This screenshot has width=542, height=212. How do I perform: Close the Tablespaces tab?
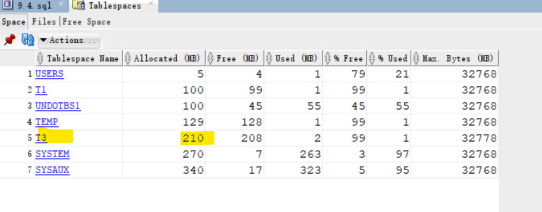click(x=151, y=4)
